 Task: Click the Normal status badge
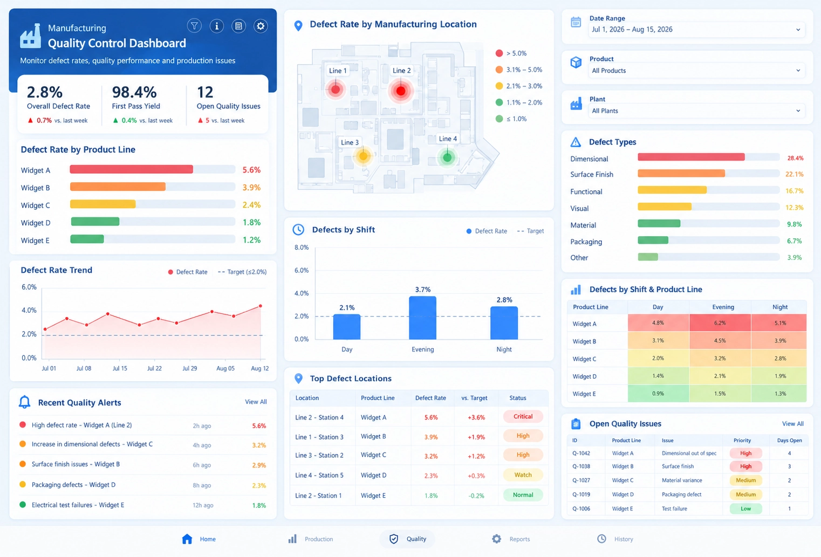(x=523, y=495)
